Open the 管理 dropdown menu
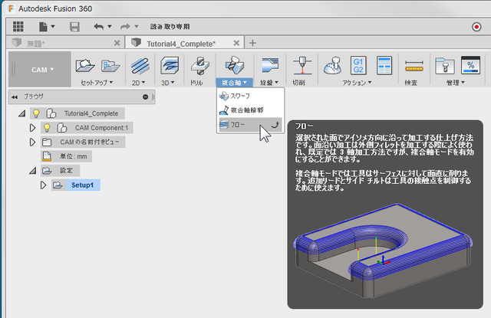Image resolution: width=491 pixels, height=318 pixels. tap(455, 83)
